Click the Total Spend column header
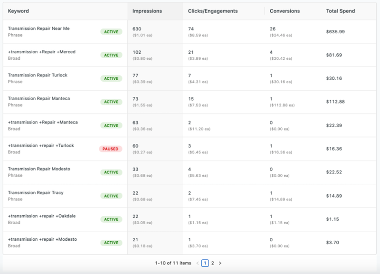The image size is (380, 274). tap(340, 10)
